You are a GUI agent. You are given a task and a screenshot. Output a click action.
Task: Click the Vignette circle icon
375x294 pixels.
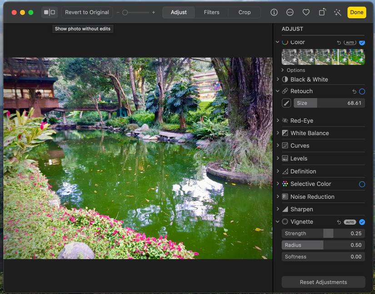(x=285, y=222)
